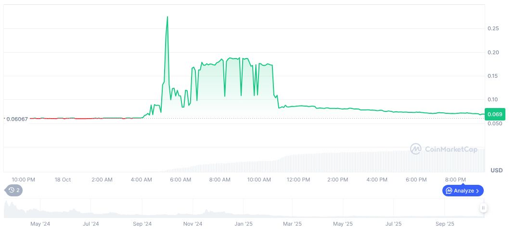
Task: Click the CoinMarketCap watermark logo
Action: coord(415,149)
